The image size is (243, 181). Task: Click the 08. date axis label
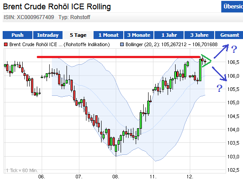(x=116, y=177)
